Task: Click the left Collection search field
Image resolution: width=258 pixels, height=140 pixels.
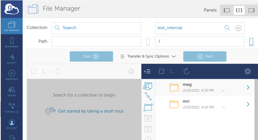Action: [x=96, y=28]
